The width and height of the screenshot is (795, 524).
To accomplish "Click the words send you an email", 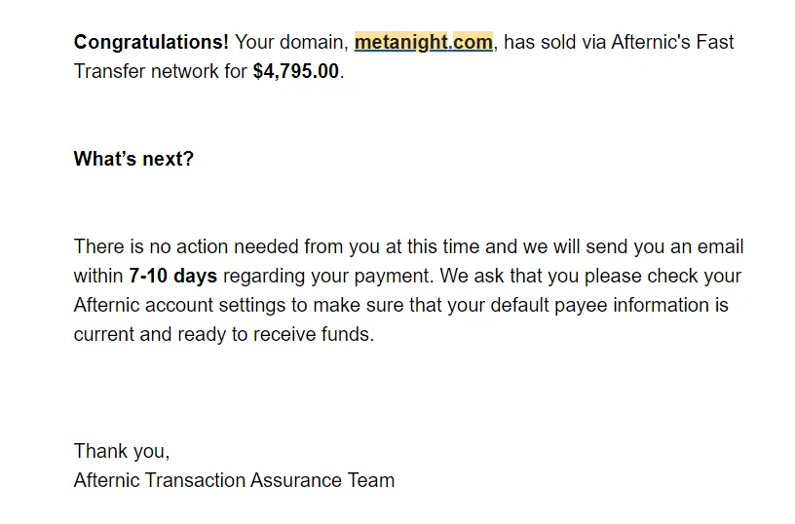I will [664, 246].
